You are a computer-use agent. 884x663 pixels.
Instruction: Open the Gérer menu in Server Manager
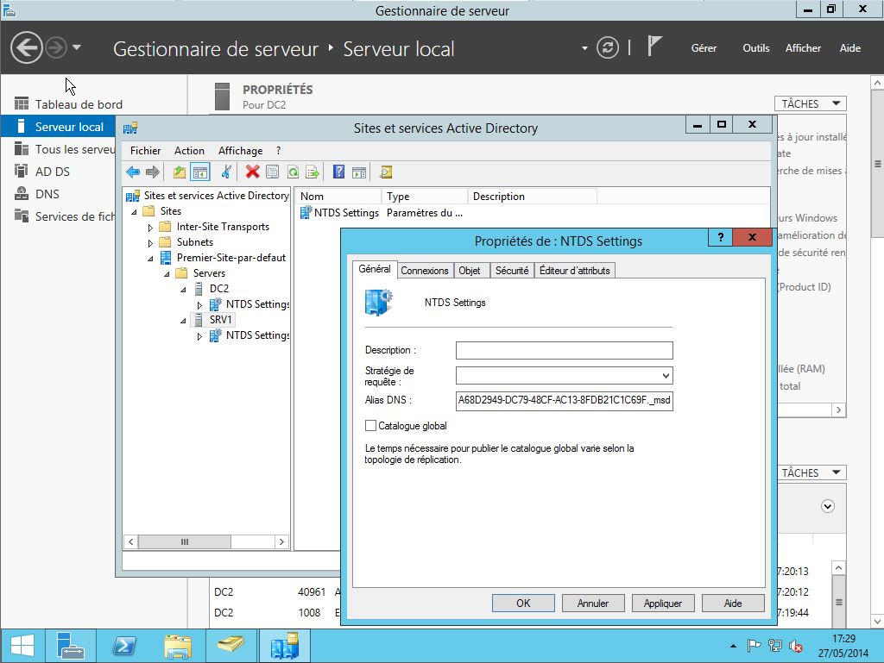pyautogui.click(x=704, y=48)
